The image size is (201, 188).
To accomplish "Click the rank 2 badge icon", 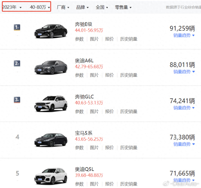I will tap(17, 64).
